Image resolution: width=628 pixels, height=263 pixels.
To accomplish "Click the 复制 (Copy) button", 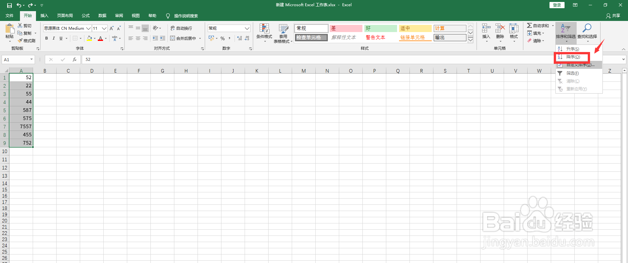I will point(25,33).
